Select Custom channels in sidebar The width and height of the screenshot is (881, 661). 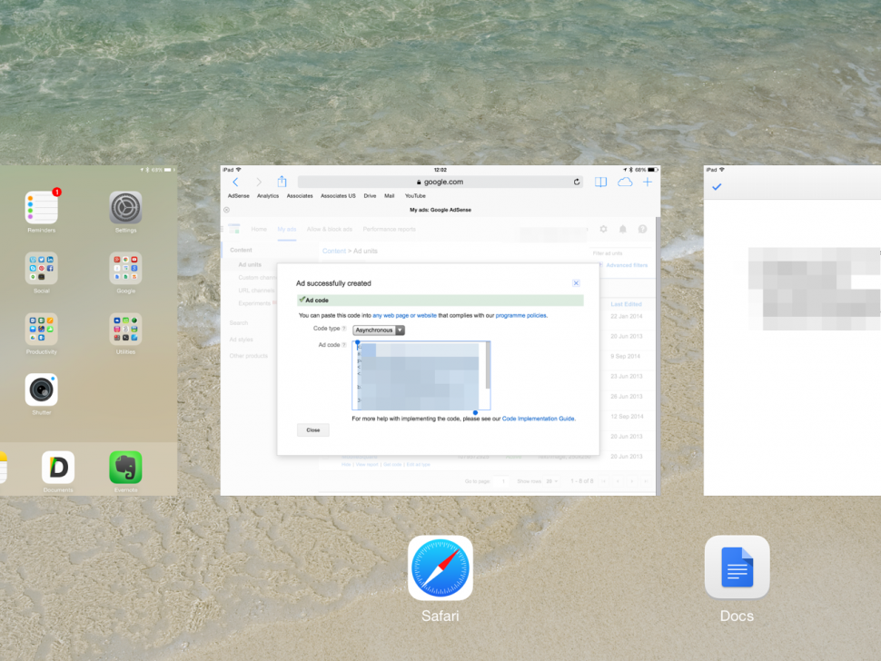tap(257, 278)
